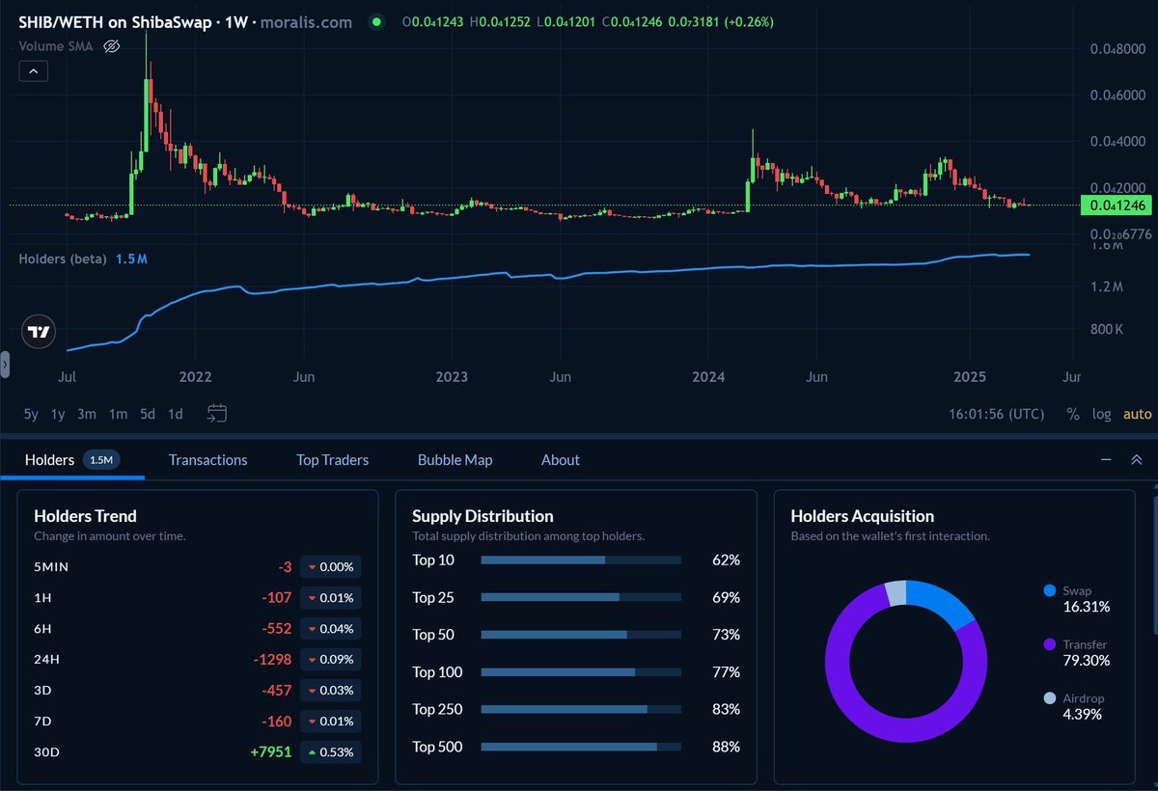Collapse panel with the dash icon
Viewport: 1158px width, 791px height.
click(1106, 459)
